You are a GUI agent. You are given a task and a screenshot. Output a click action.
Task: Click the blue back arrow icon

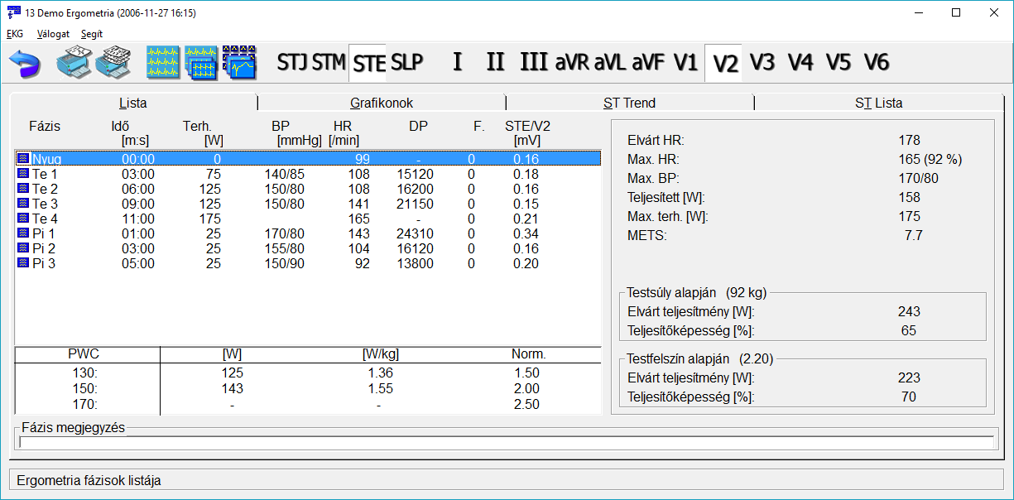click(26, 63)
